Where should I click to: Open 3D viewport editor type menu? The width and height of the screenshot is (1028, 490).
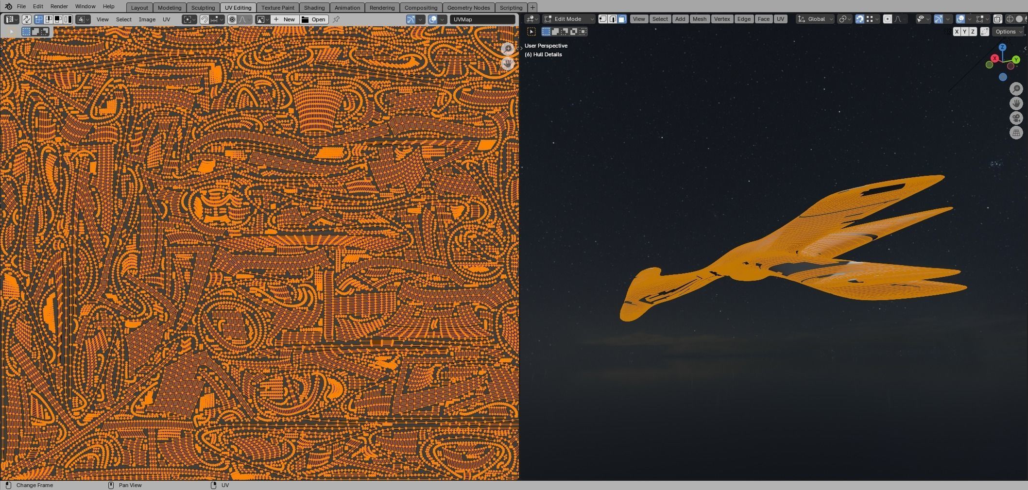[532, 19]
